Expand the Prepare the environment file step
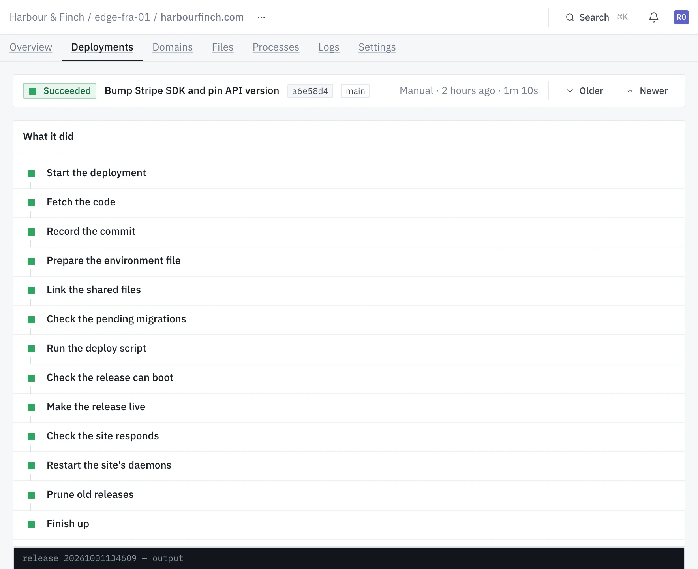Image resolution: width=698 pixels, height=569 pixels. click(349, 261)
